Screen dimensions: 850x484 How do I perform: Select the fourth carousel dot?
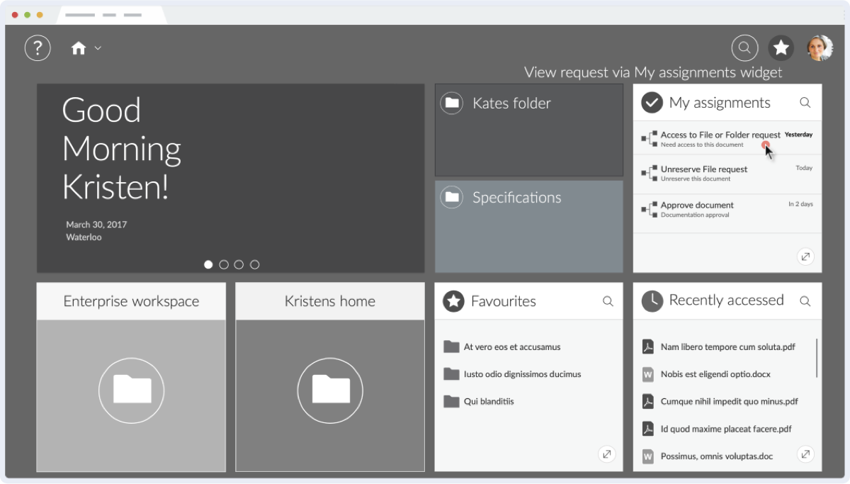tap(255, 264)
